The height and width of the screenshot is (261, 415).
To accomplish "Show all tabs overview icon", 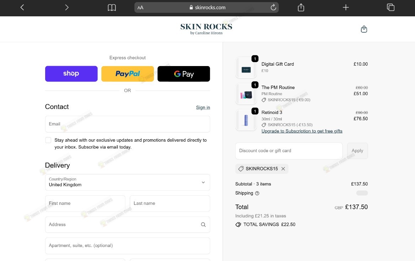I will pyautogui.click(x=391, y=7).
